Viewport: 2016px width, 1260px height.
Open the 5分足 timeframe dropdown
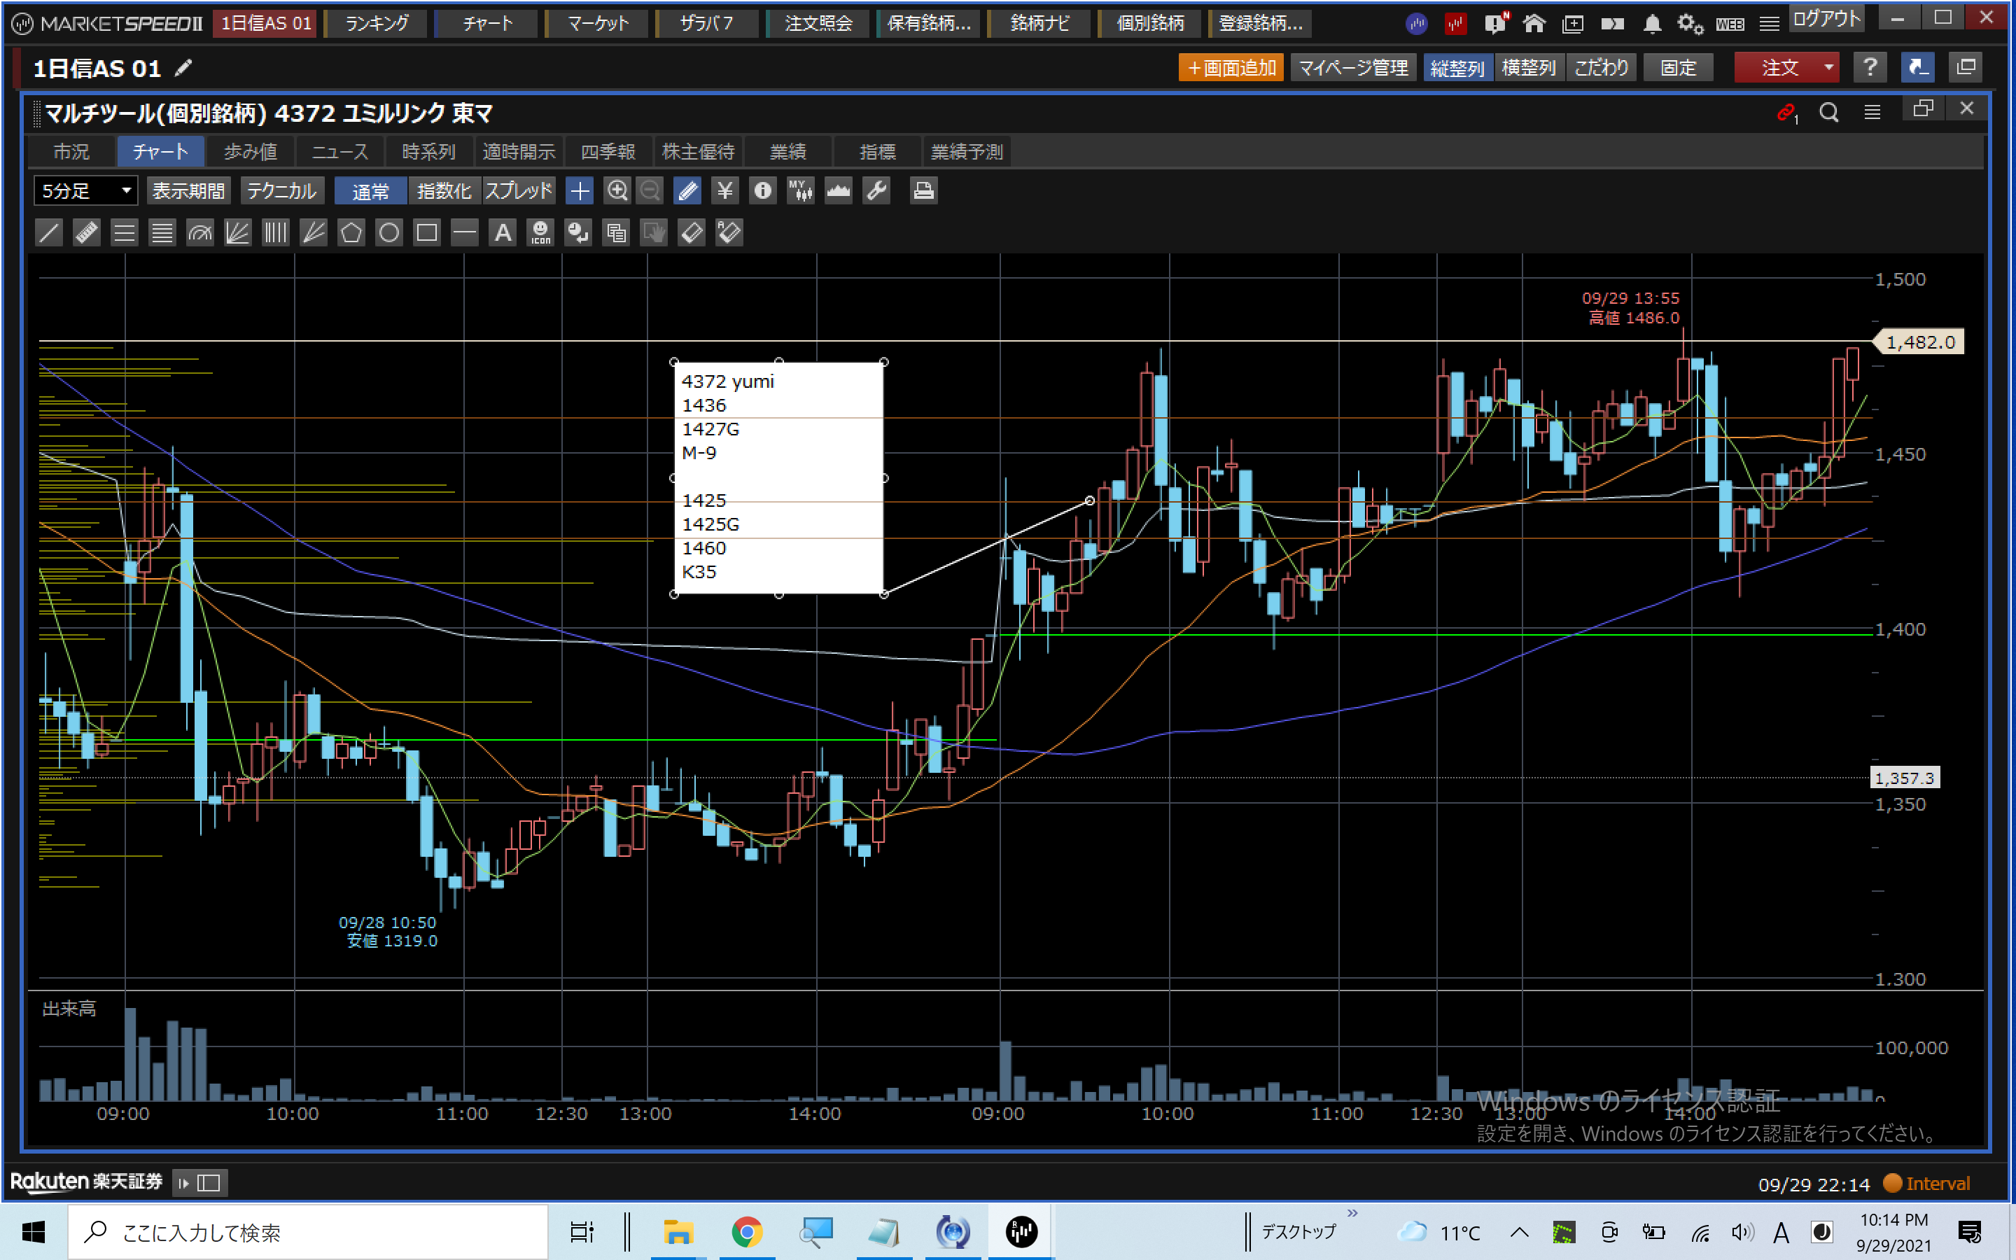[85, 191]
